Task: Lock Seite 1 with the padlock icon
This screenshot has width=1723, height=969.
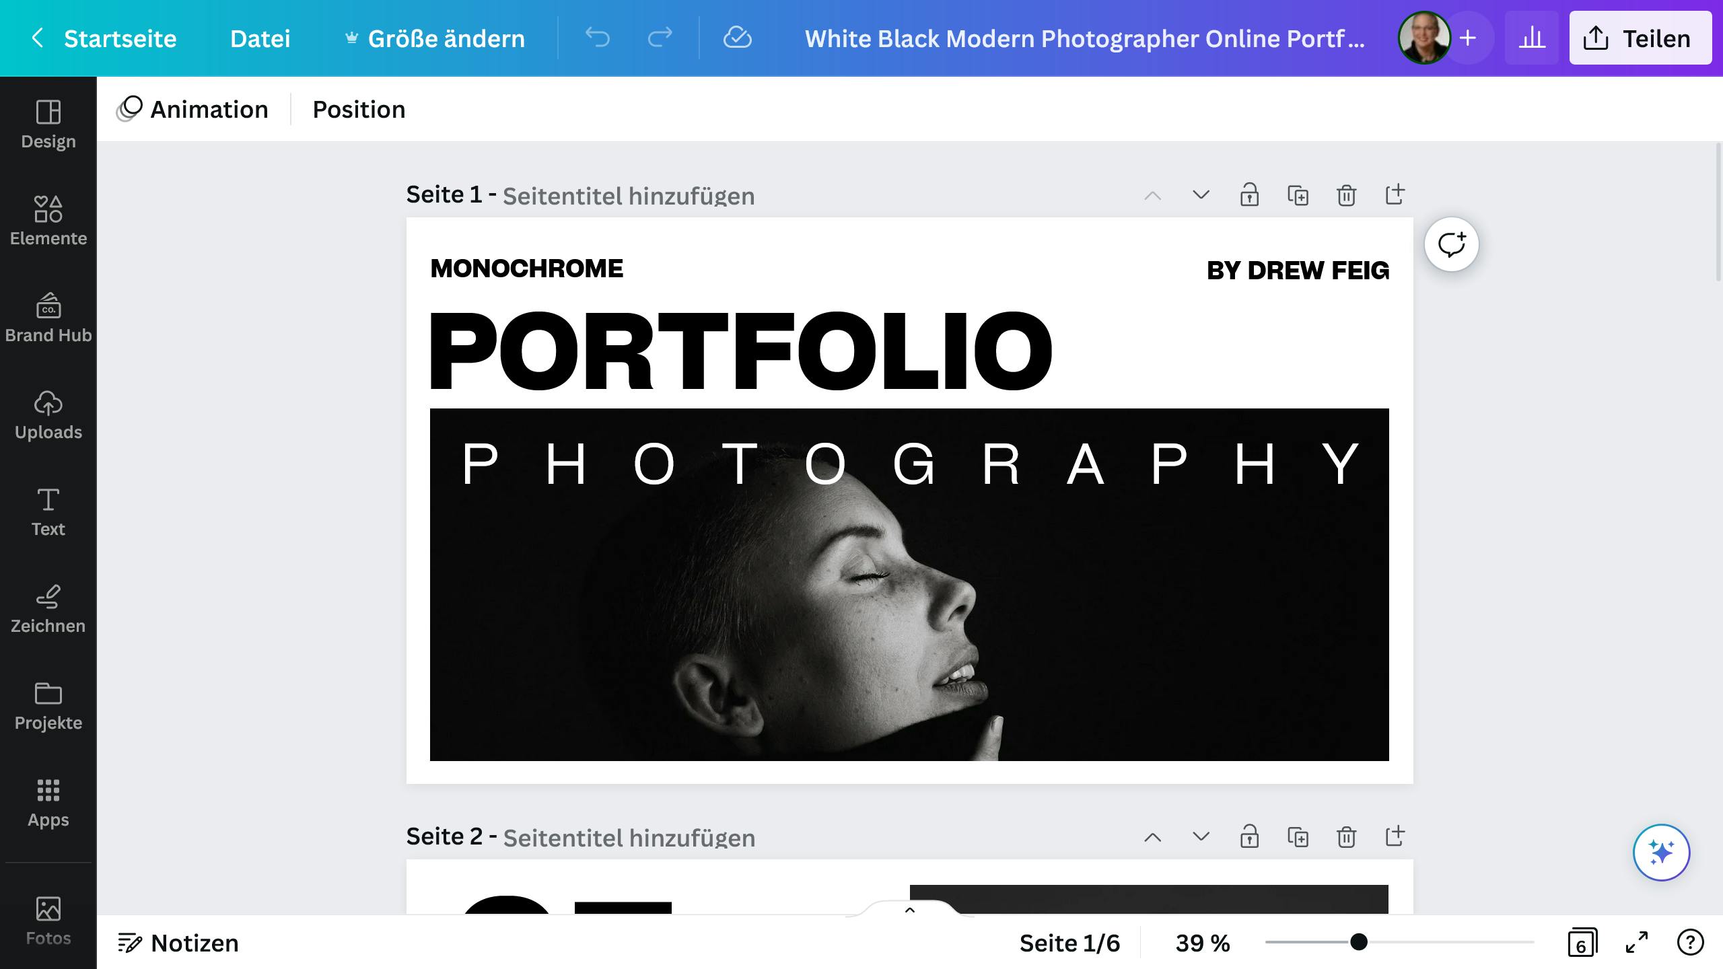Action: [1250, 195]
